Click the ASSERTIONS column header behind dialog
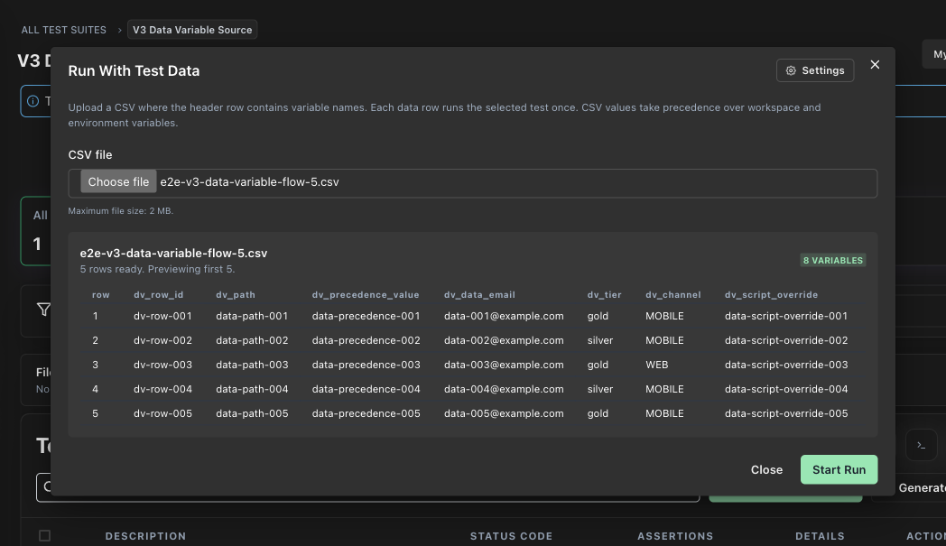 click(675, 536)
